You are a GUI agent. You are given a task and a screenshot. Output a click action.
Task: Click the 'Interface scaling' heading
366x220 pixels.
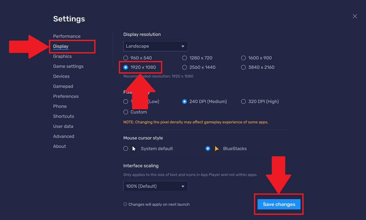click(141, 166)
